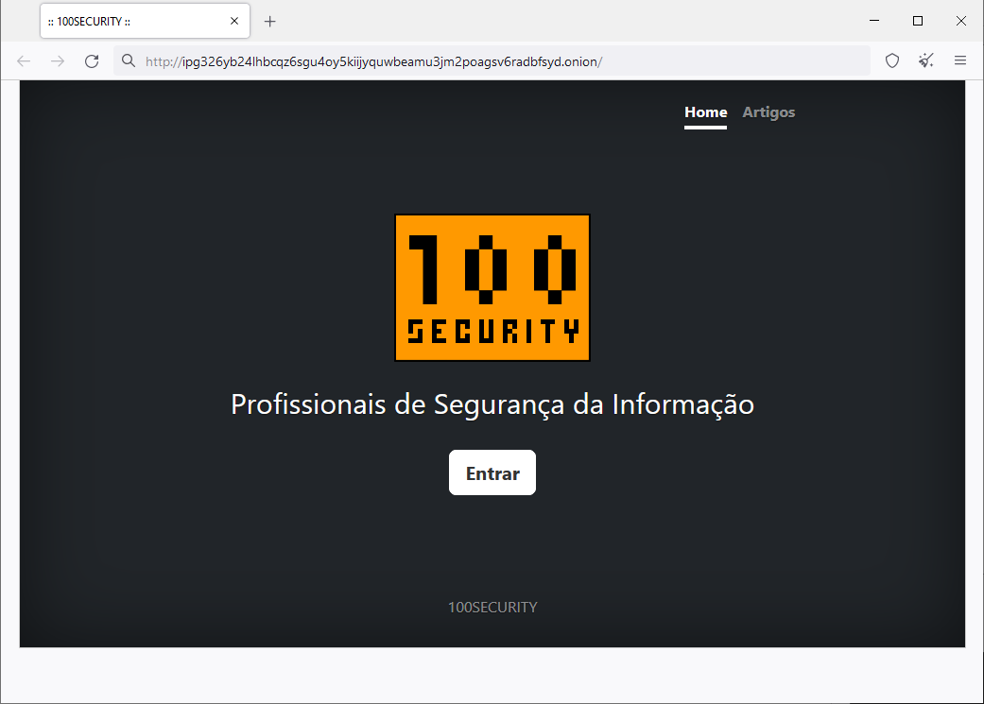Screen dimensions: 984x704
Task: Click the Entrar button
Action: [492, 472]
